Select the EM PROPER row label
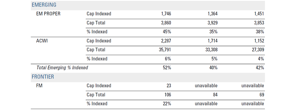 click(x=48, y=14)
